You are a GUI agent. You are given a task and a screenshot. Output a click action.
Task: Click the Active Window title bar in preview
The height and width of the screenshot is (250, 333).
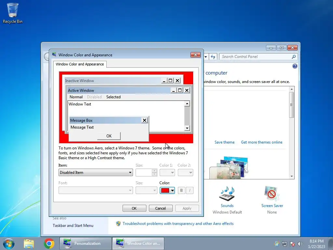pos(119,90)
